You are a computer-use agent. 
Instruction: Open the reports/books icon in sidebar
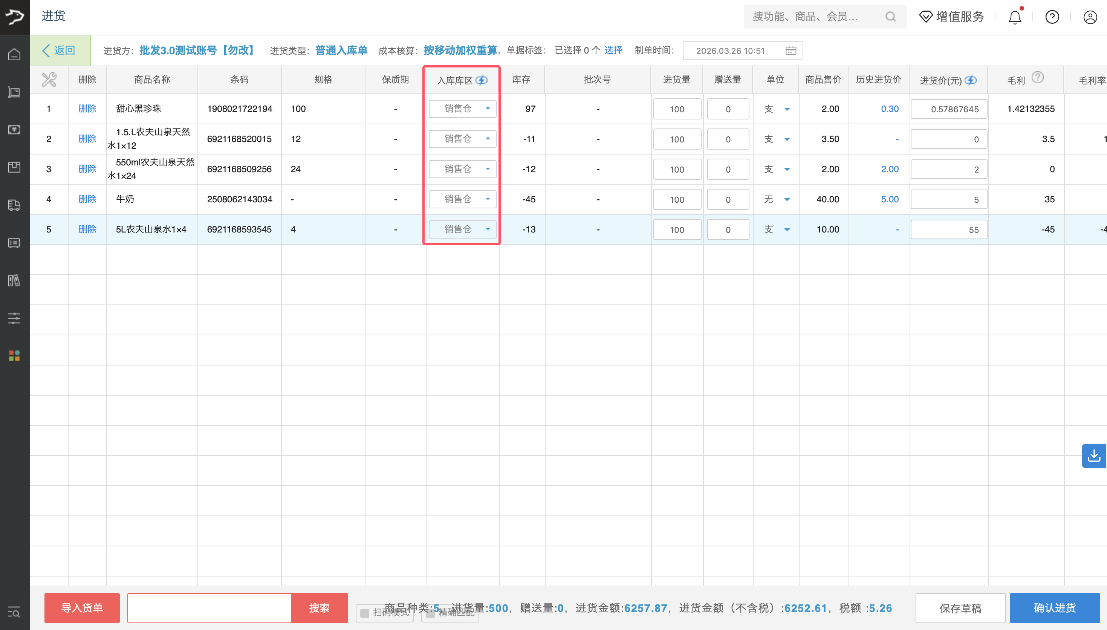pos(14,280)
